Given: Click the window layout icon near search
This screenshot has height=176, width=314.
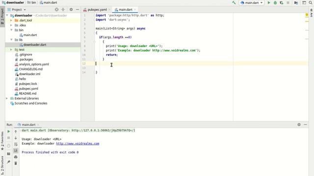Looking at the screenshot, I should tap(304, 2).
